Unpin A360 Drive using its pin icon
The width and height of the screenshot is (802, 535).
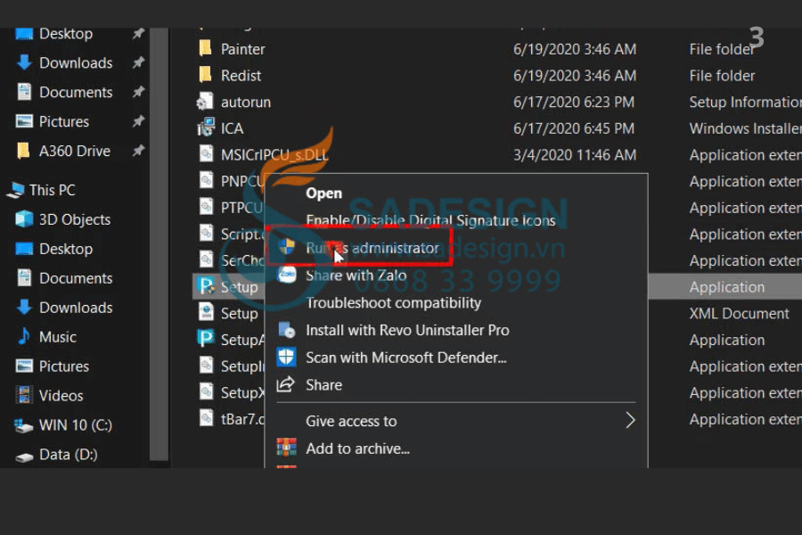click(138, 152)
